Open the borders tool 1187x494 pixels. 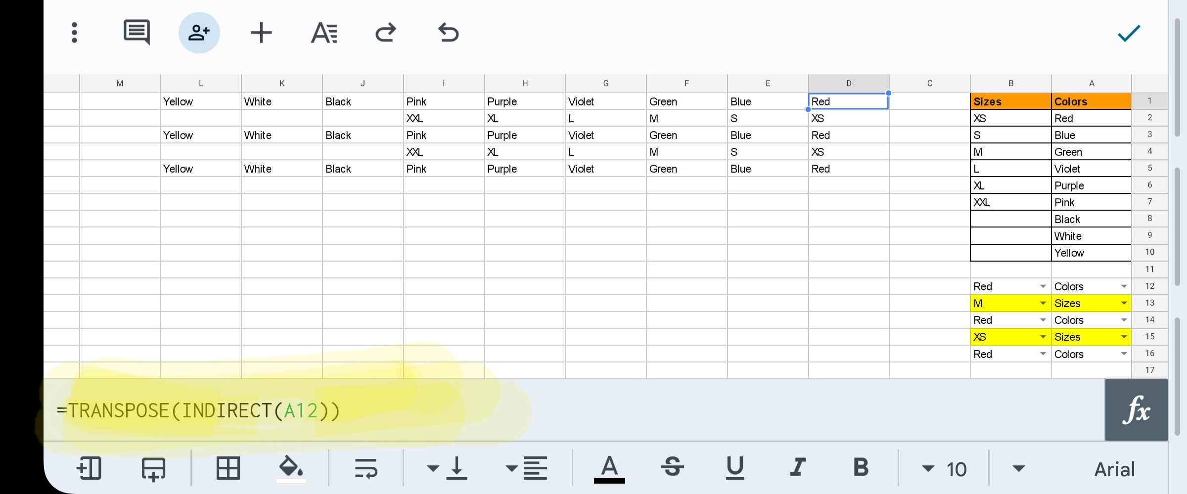[228, 468]
